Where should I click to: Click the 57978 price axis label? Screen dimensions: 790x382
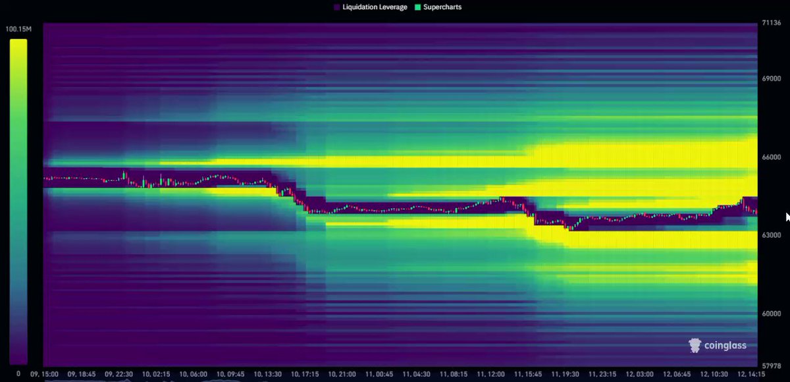click(x=771, y=365)
